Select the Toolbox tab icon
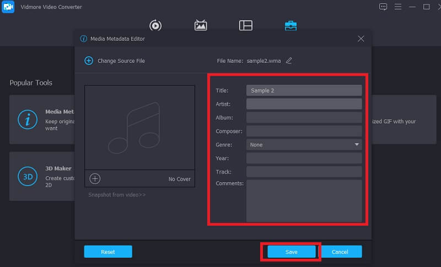Screen dimensions: 441x267 point(291,25)
